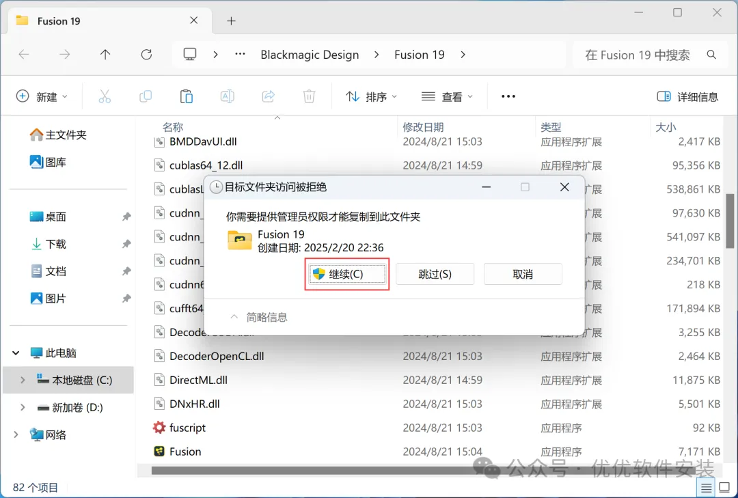The image size is (738, 498).
Task: Click the vertical scrollbar thumb
Action: coord(730,221)
